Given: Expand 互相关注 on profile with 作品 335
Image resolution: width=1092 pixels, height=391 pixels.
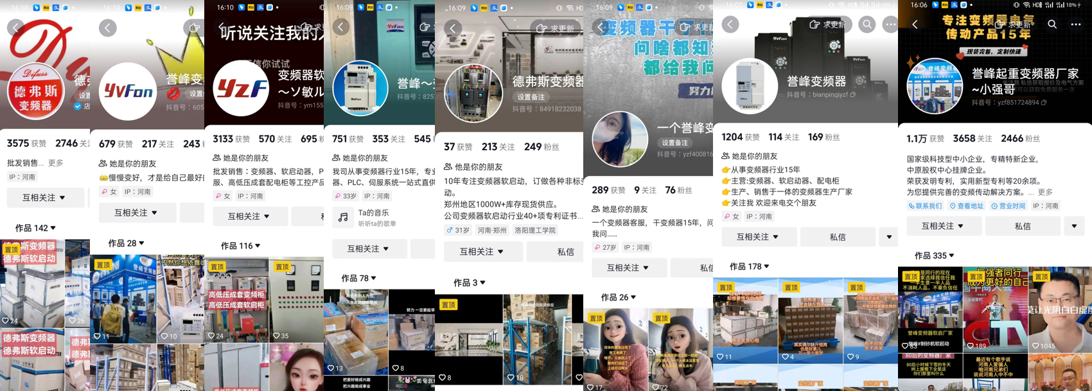Looking at the screenshot, I should tap(944, 226).
